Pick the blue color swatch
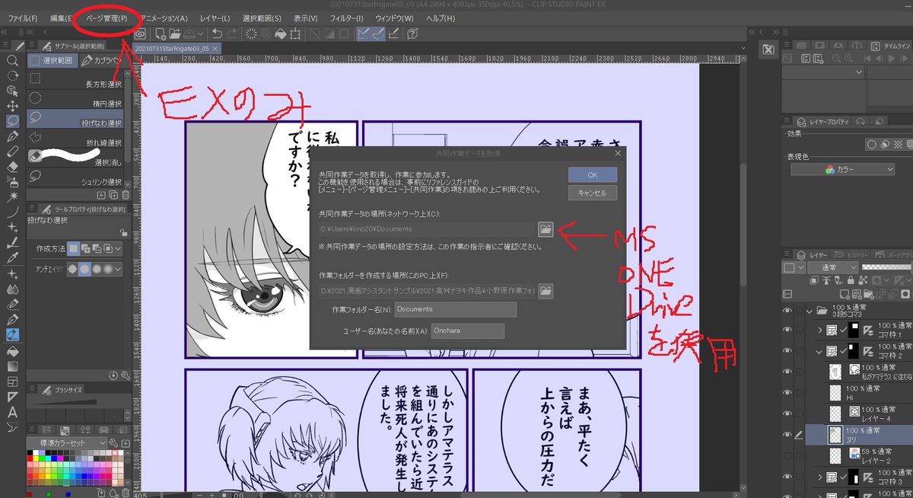This screenshot has width=913, height=498. pos(55,458)
